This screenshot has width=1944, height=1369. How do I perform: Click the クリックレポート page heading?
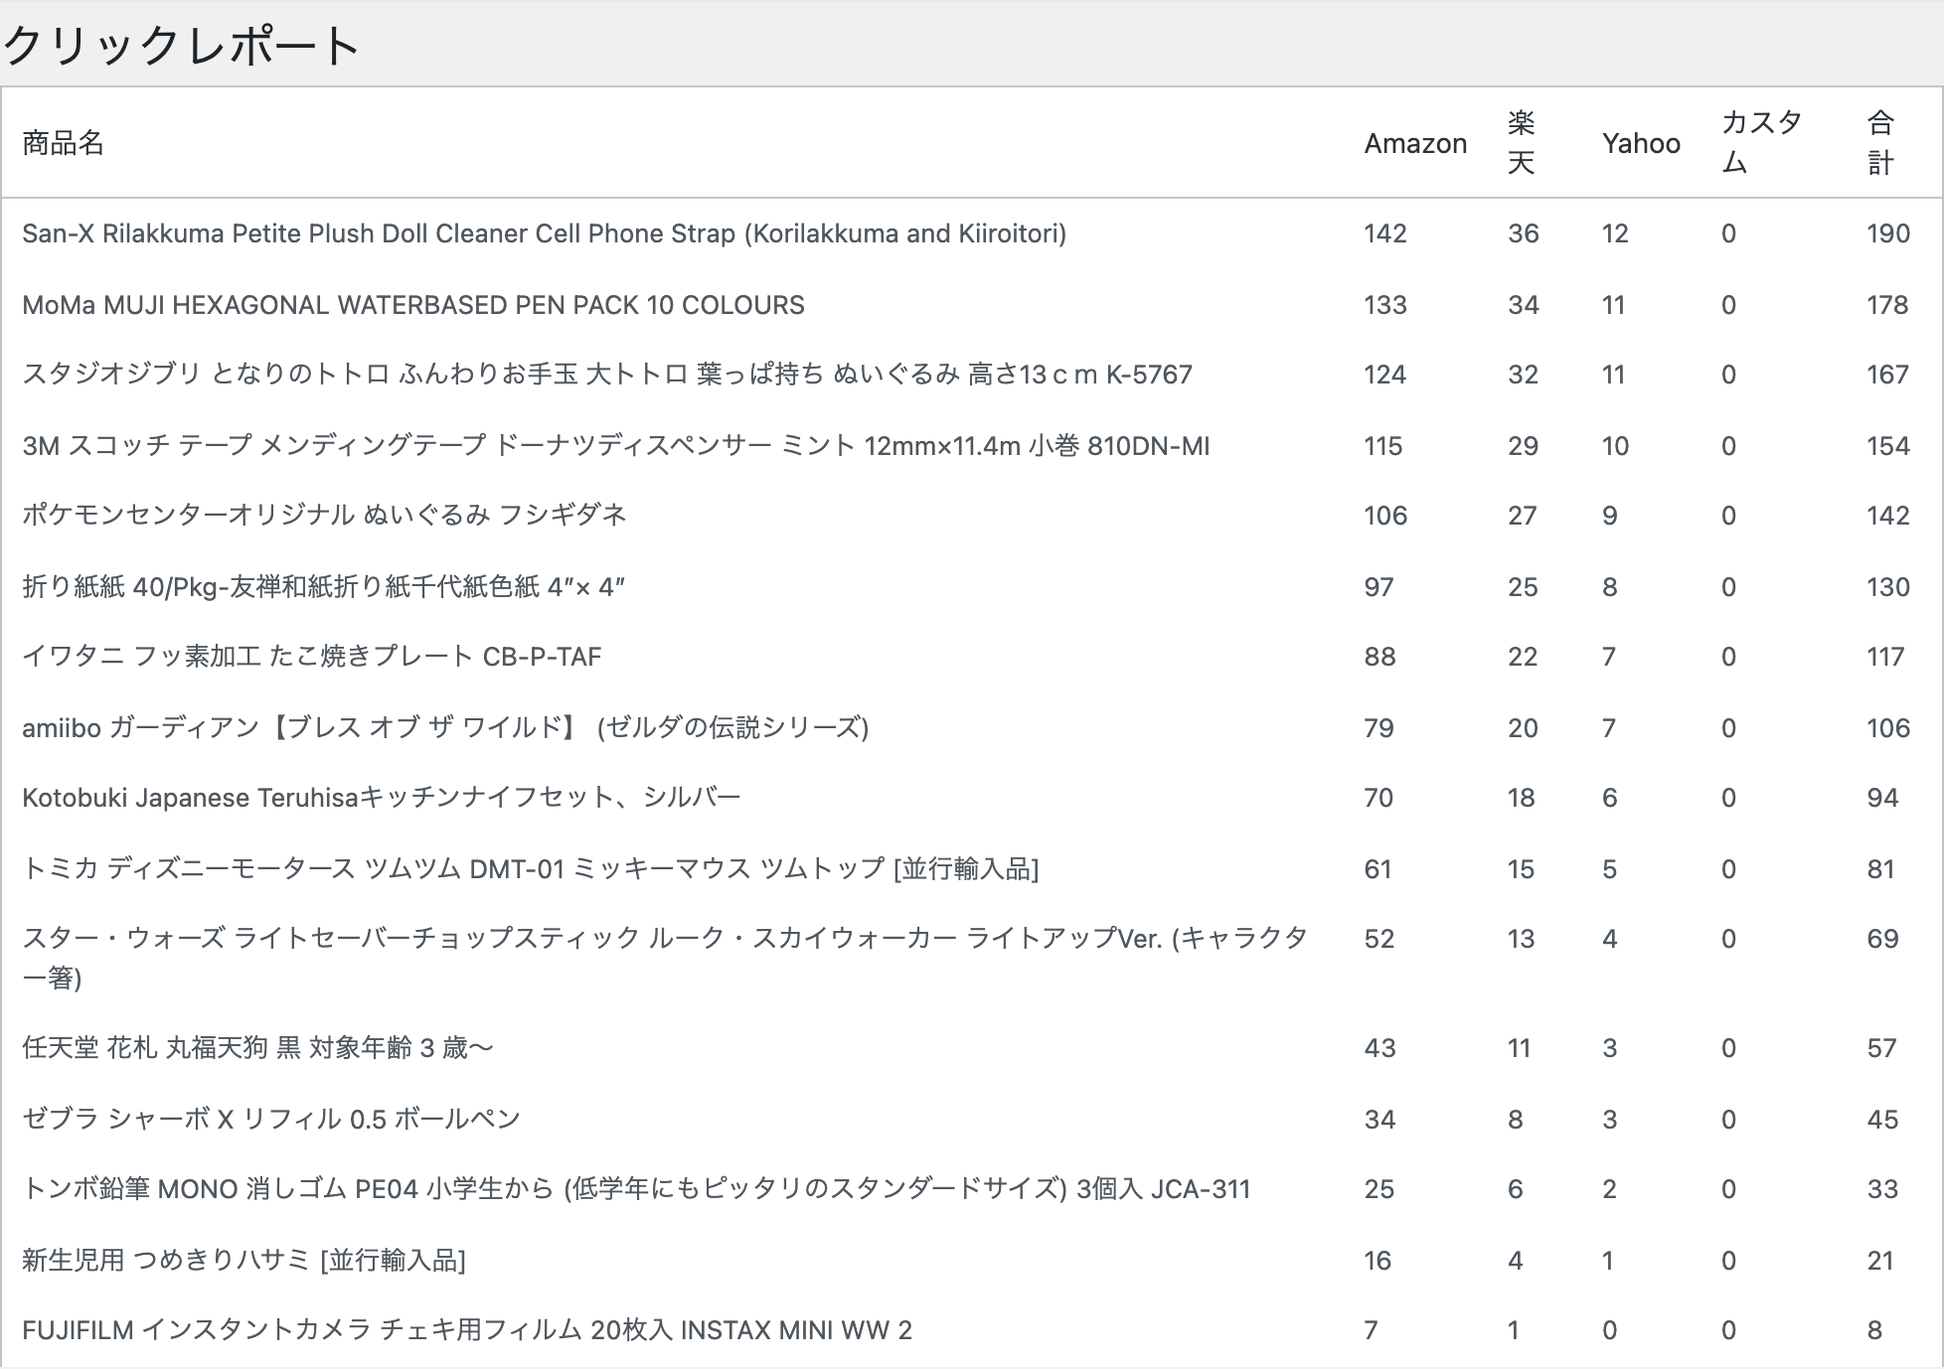[181, 46]
